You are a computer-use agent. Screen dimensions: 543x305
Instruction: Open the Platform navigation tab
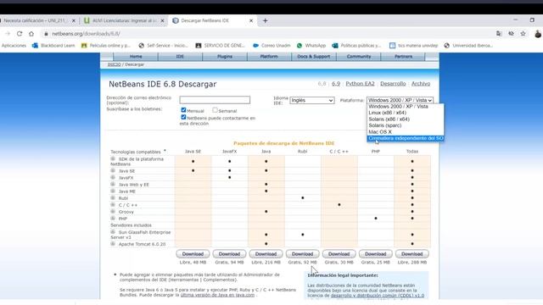click(x=269, y=57)
